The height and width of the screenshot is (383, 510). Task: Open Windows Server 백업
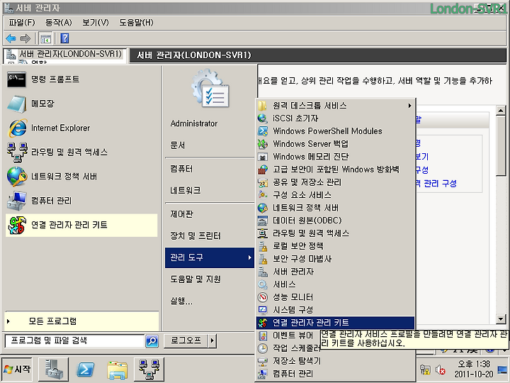pos(335,143)
